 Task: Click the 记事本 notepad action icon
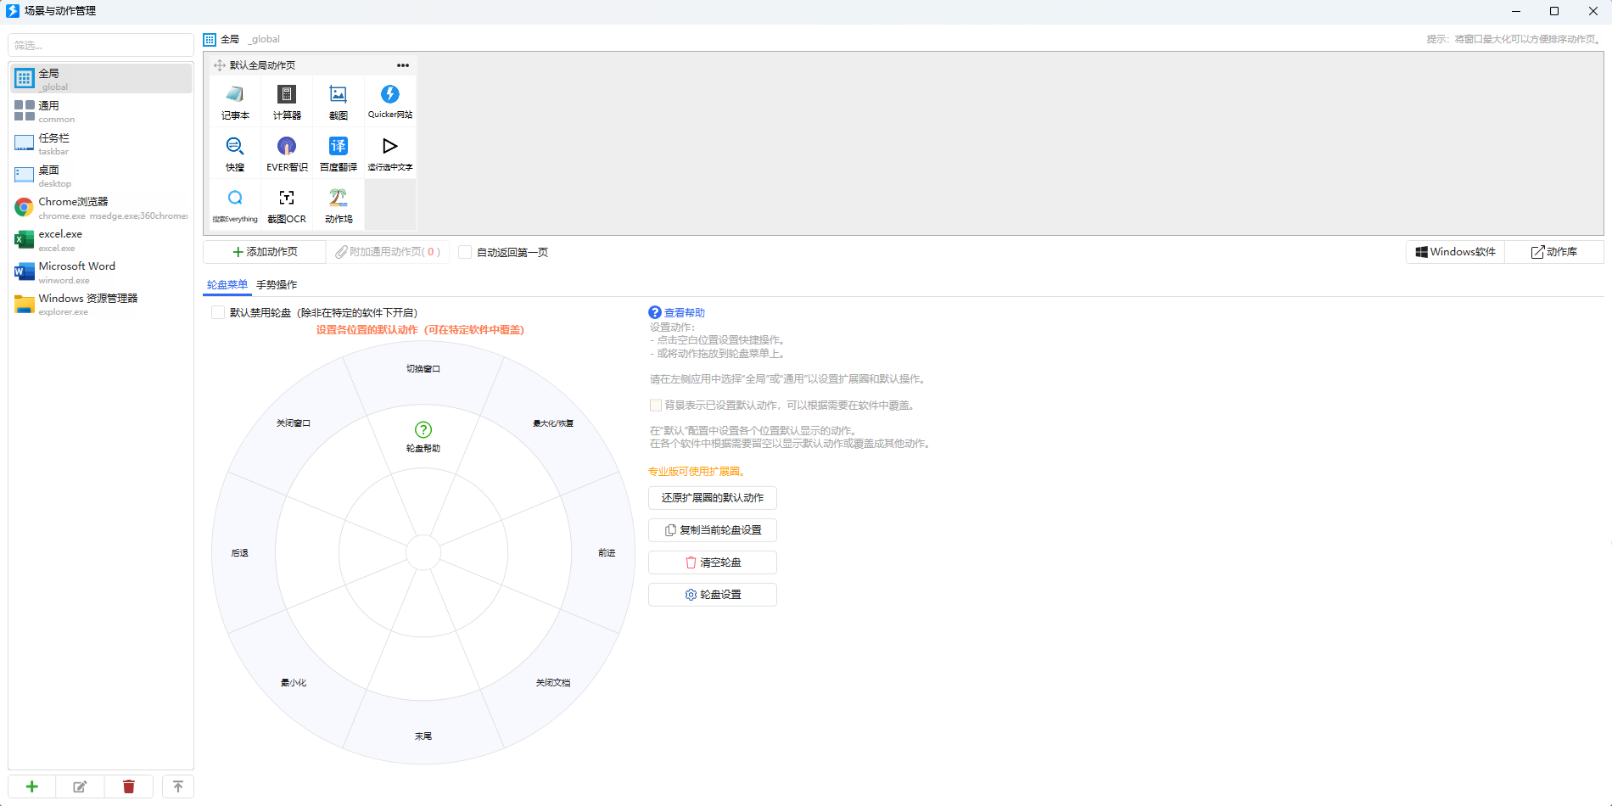tap(235, 95)
